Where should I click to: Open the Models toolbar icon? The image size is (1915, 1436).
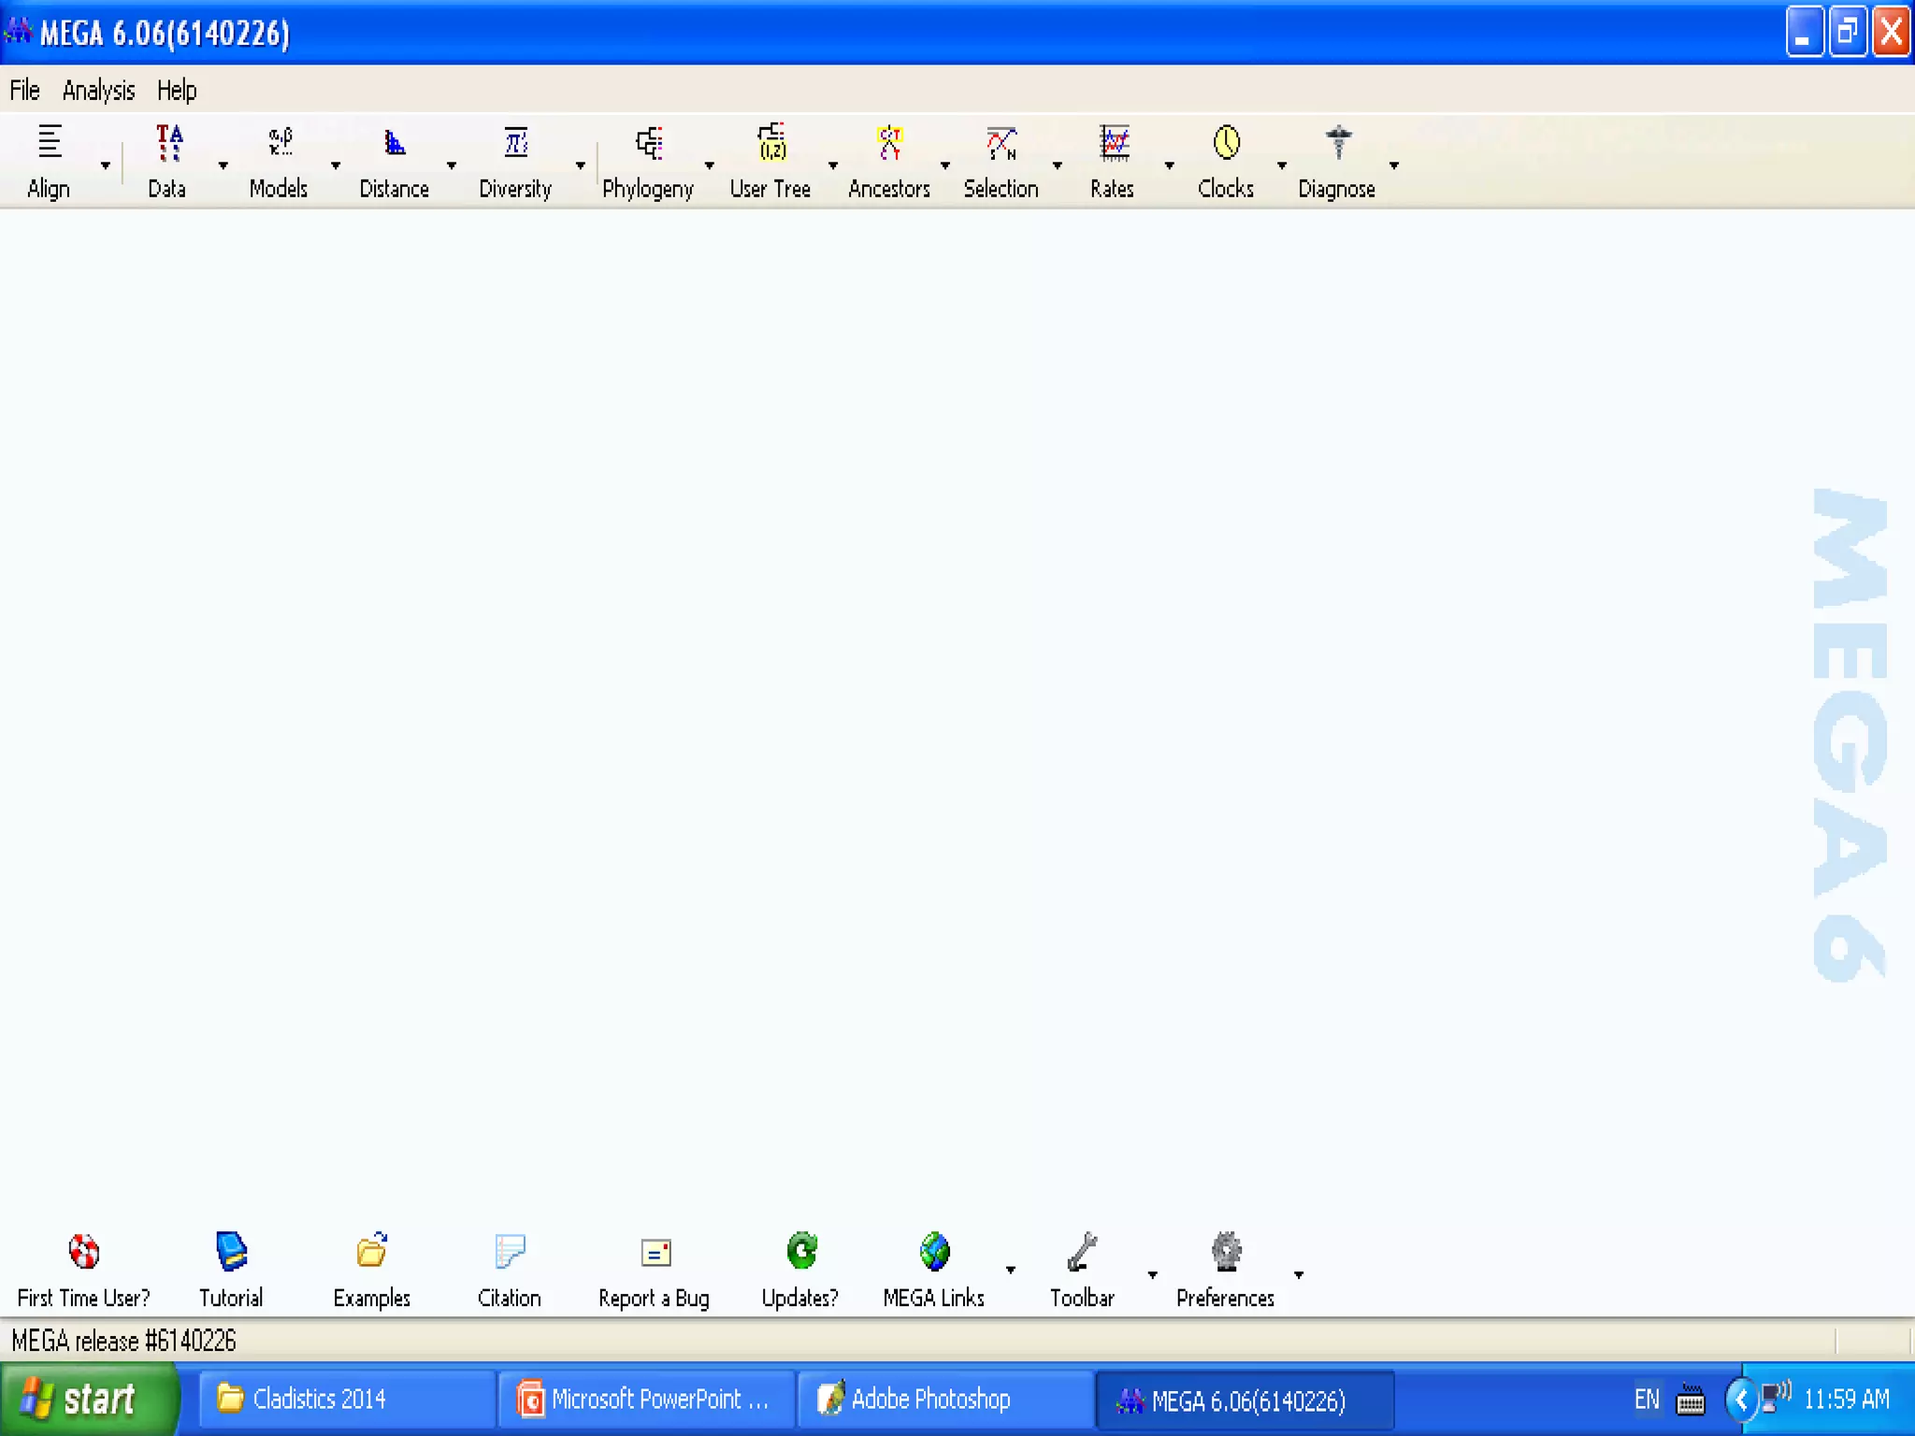[x=280, y=143]
